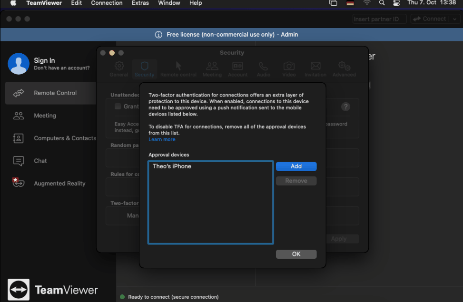Click Ready to connect status text
463x302 pixels.
click(173, 297)
